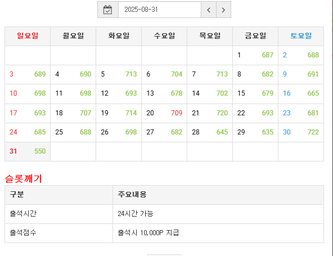
Task: Open the calendar date picker icon
Action: coord(107,10)
